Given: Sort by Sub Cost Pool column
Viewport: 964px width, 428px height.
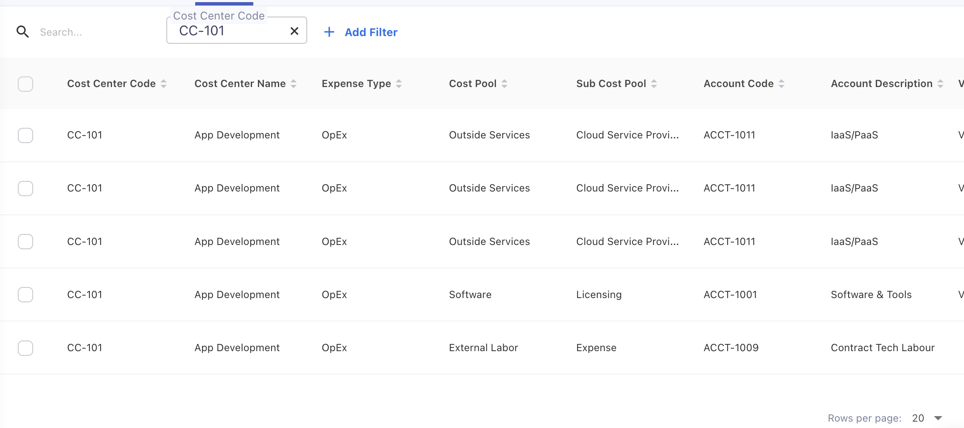Looking at the screenshot, I should tap(654, 84).
